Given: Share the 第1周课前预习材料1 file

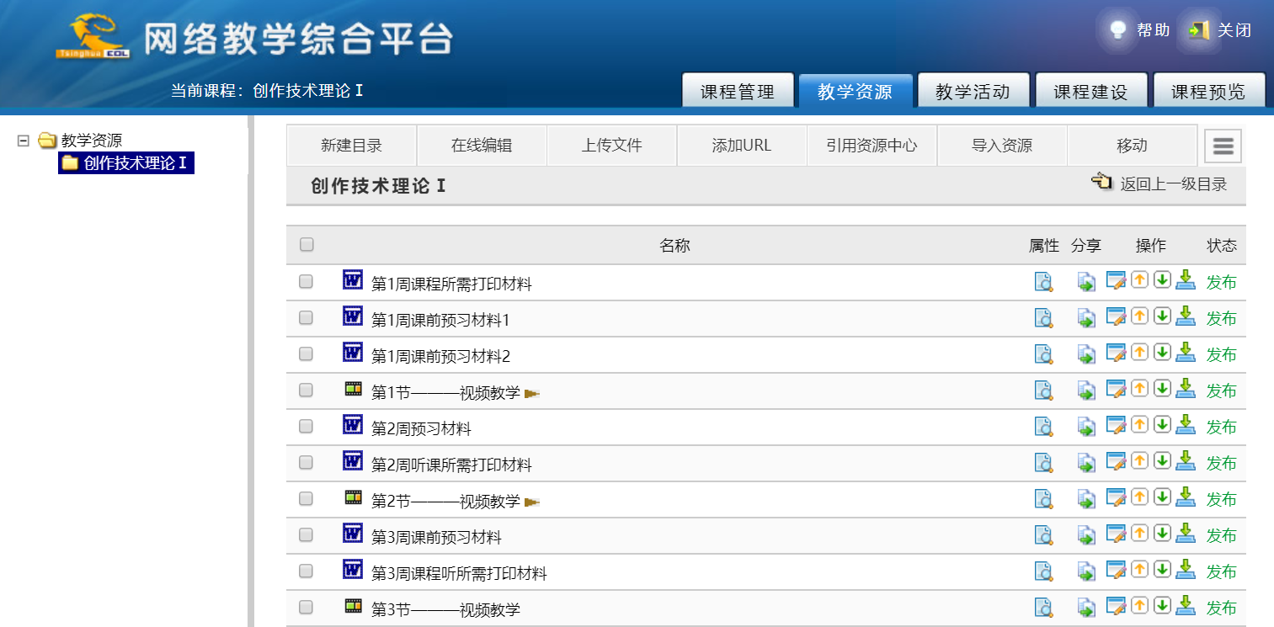Looking at the screenshot, I should point(1086,318).
